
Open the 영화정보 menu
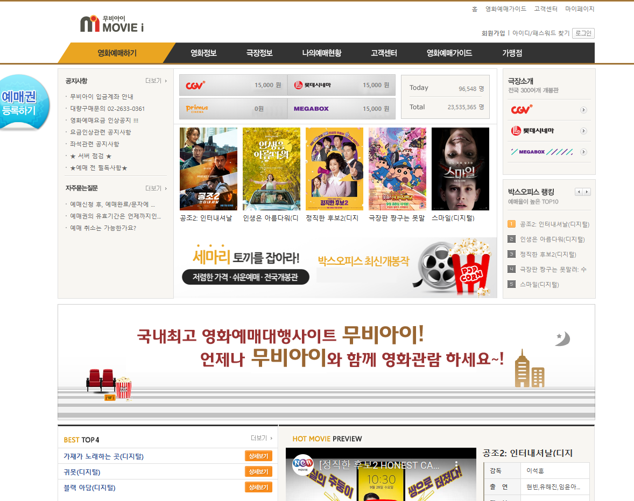(203, 53)
